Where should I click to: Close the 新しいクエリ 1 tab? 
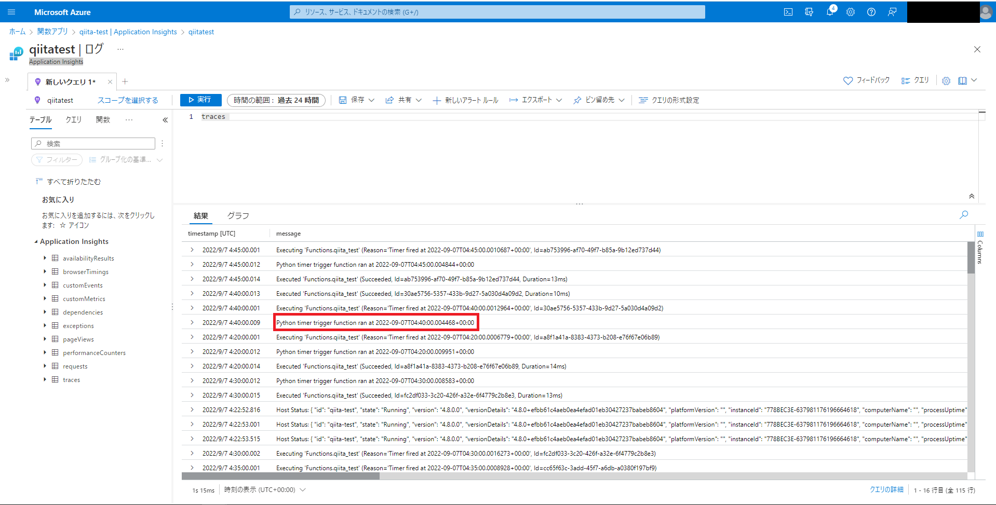tap(110, 82)
